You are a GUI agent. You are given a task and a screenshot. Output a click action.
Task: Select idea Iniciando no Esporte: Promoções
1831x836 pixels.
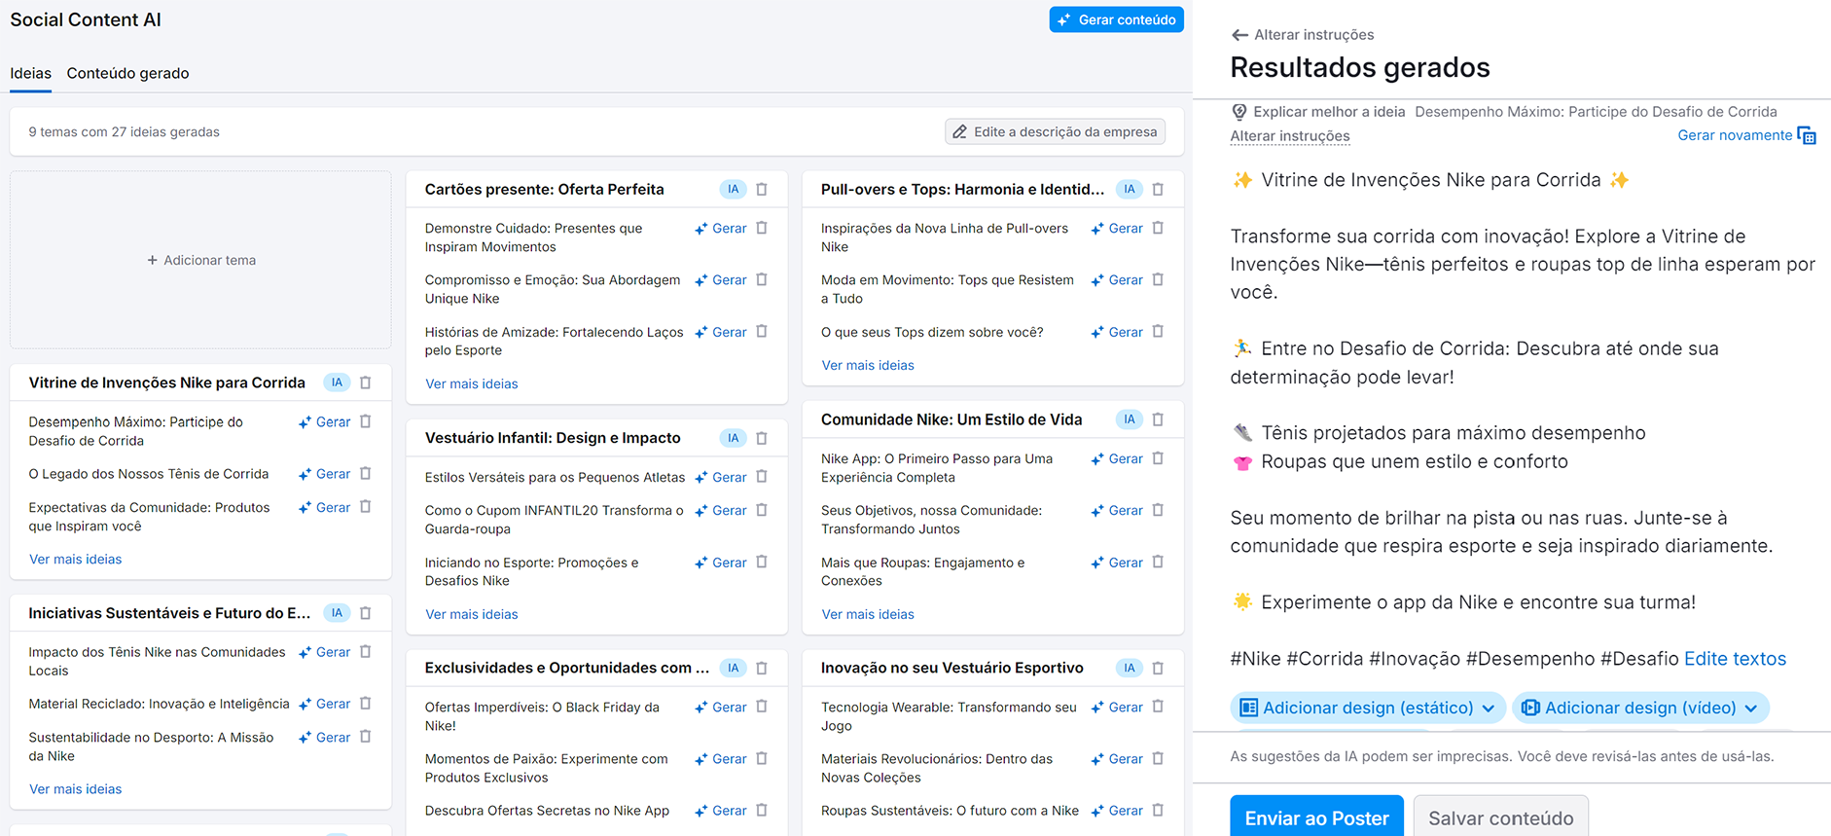click(531, 571)
